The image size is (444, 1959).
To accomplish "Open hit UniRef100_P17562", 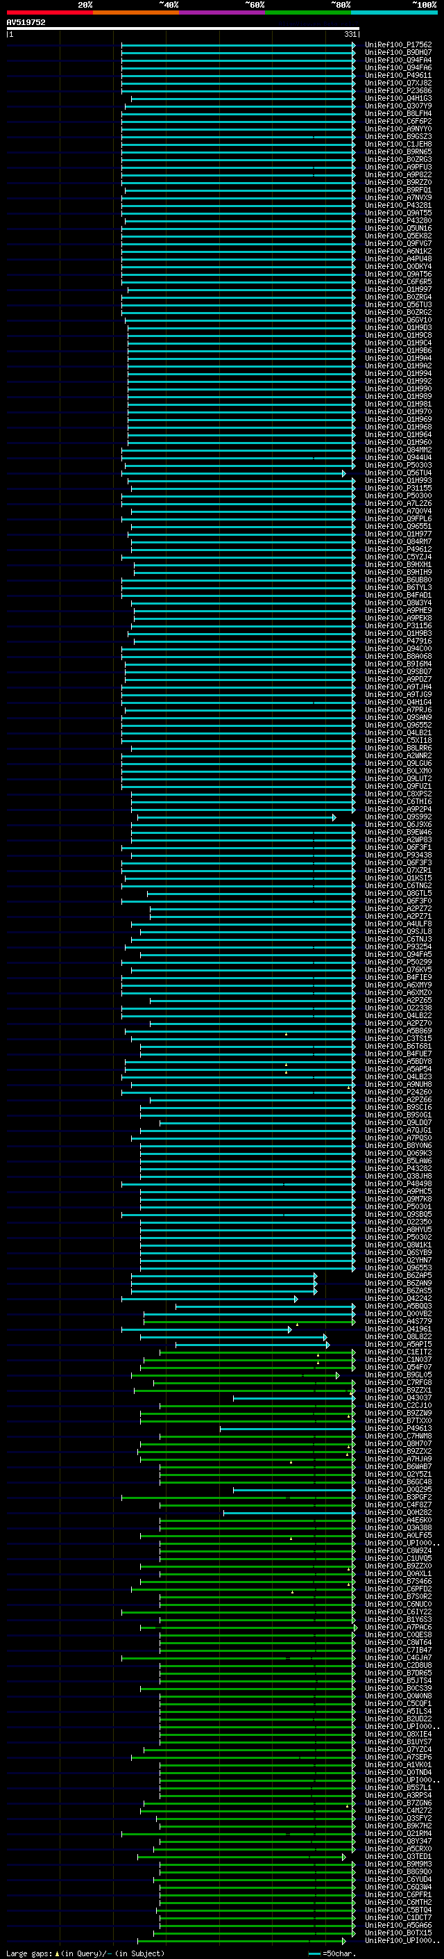I will click(x=398, y=45).
